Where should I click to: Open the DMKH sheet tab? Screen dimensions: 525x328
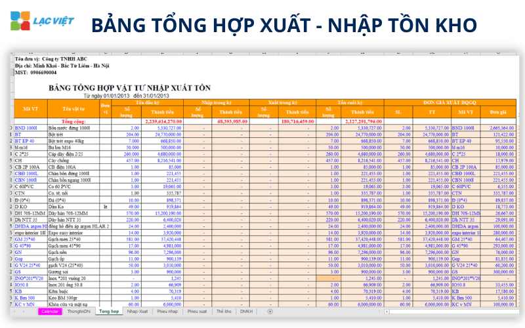[x=247, y=311]
